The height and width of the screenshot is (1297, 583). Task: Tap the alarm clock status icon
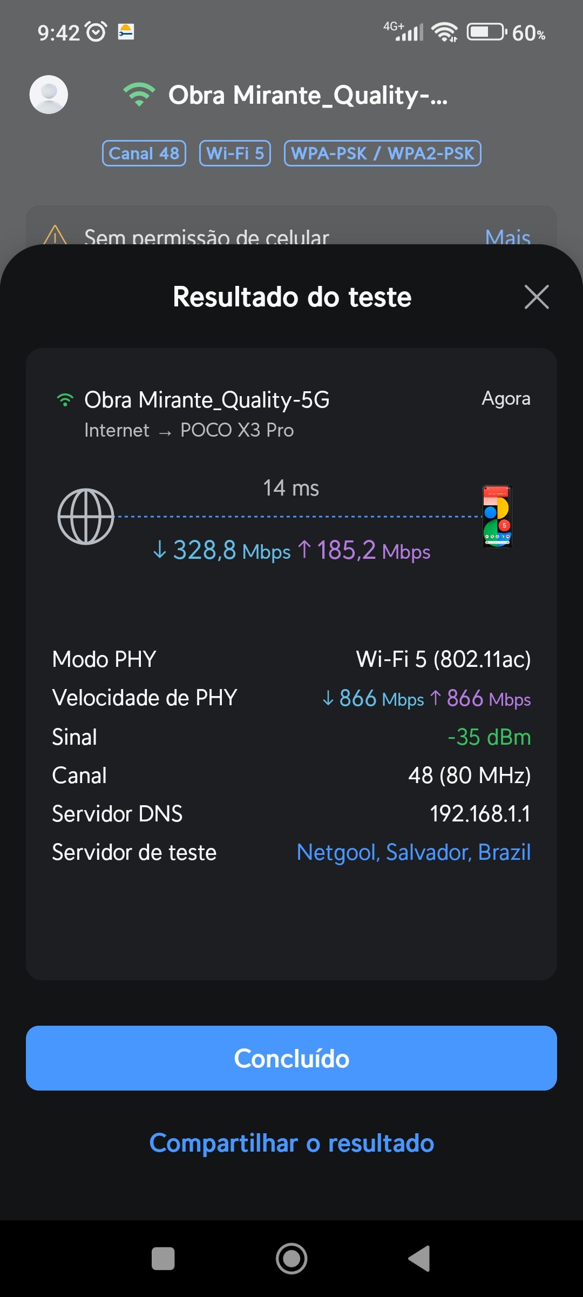click(x=97, y=32)
